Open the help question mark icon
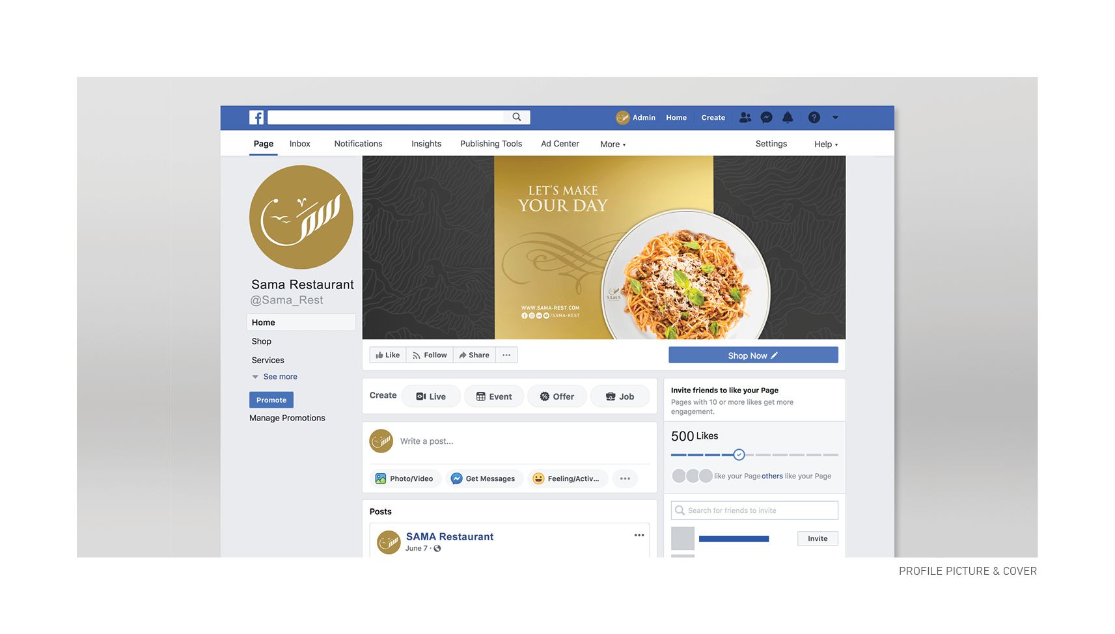This screenshot has height=634, width=1115. point(814,117)
